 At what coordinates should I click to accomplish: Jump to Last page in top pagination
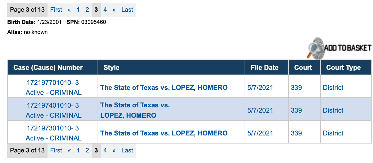tap(127, 10)
